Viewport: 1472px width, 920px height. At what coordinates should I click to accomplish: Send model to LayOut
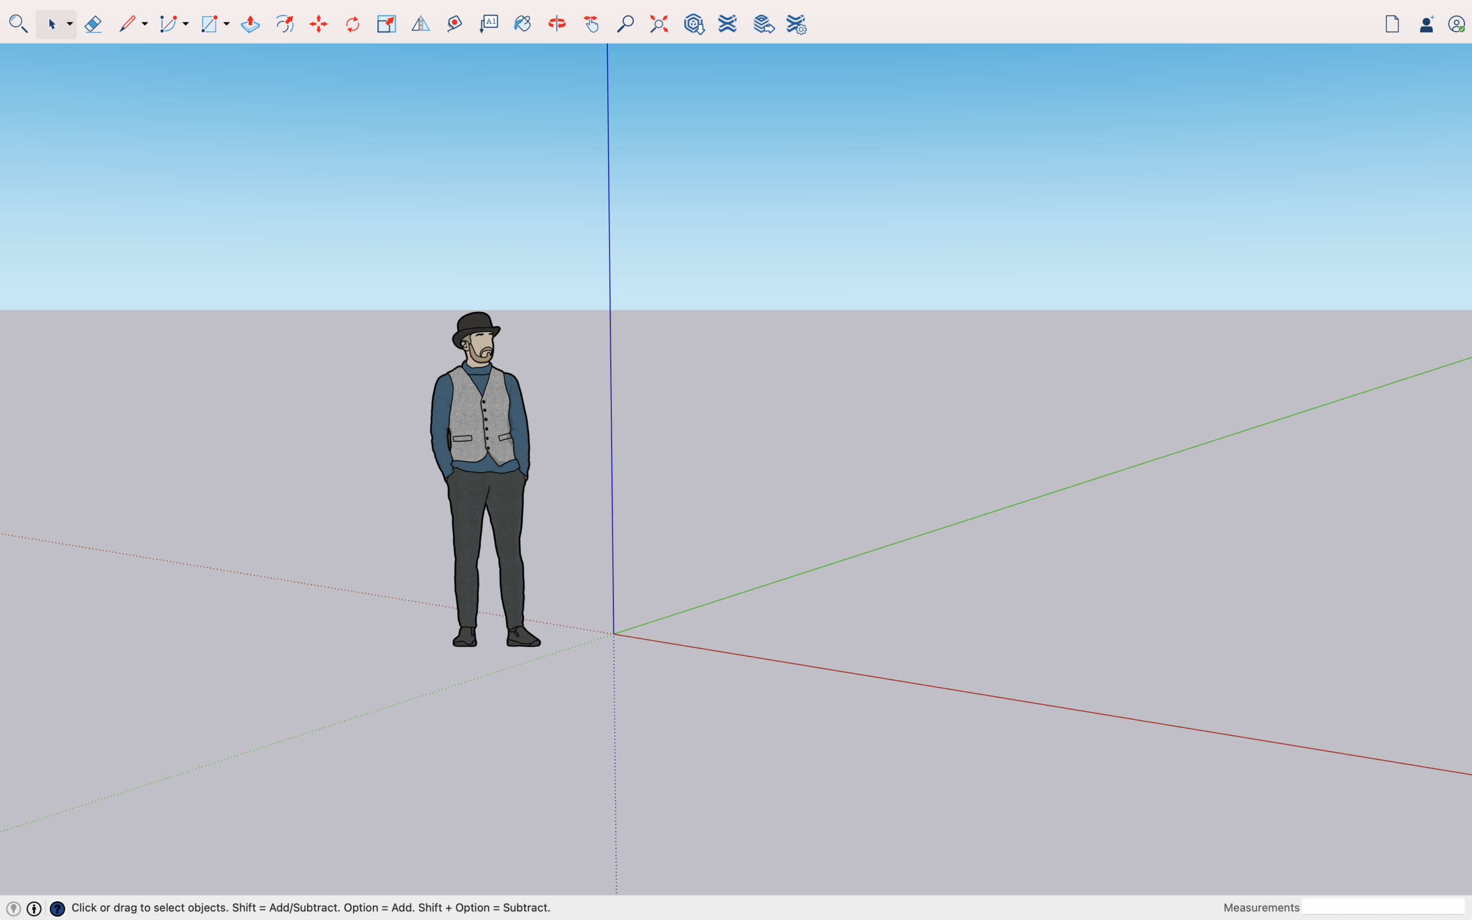click(x=764, y=24)
